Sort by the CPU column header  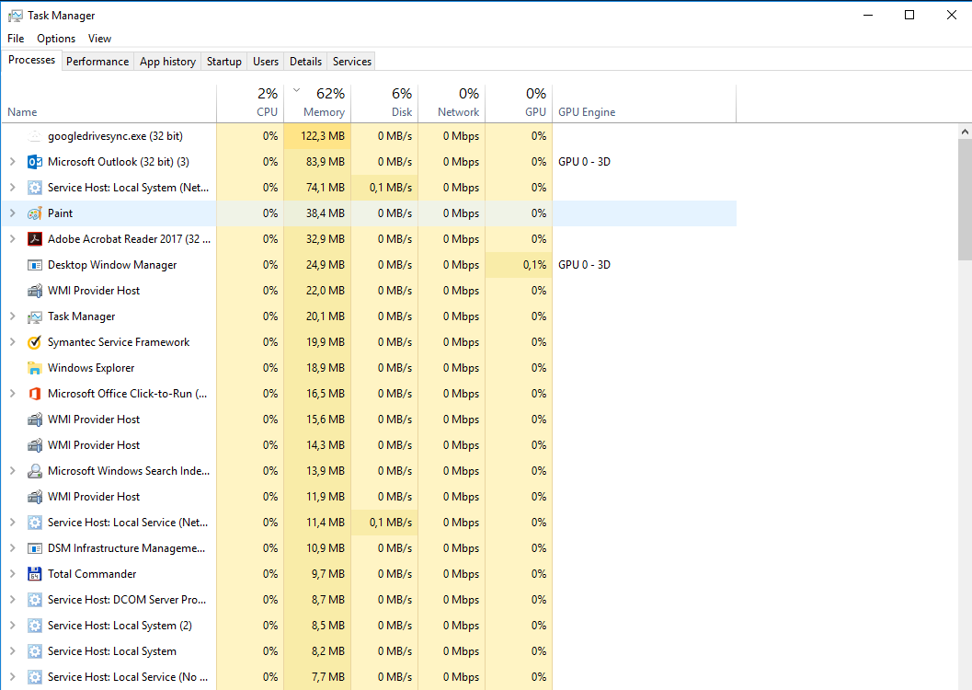tap(250, 104)
